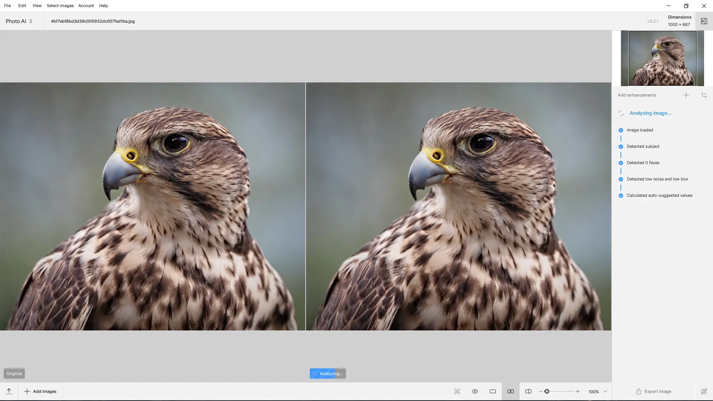
Task: Collapse the right side panel
Action: pos(704,21)
